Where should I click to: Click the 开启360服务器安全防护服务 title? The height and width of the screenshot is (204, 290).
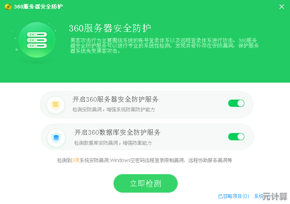pos(116,99)
